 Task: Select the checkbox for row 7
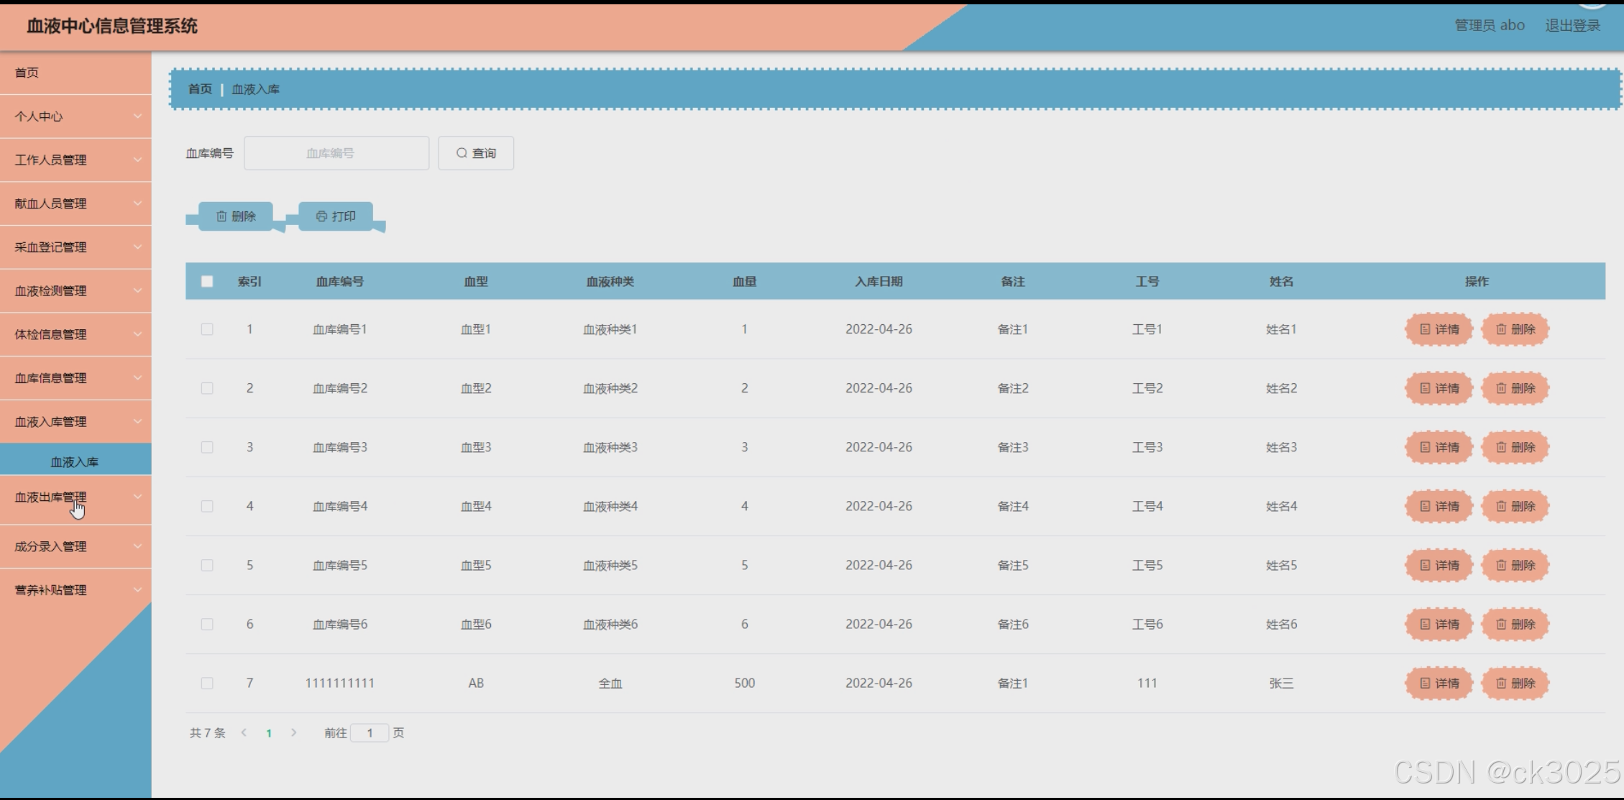(207, 683)
